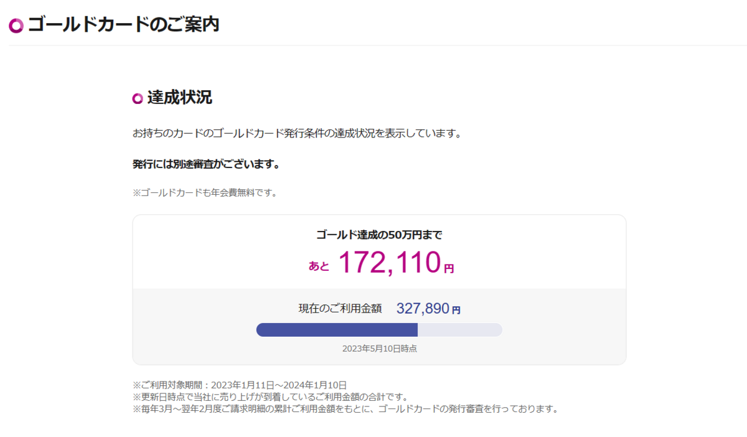This screenshot has height=437, width=747.
Task: Click the あと label before the amount
Action: (319, 266)
